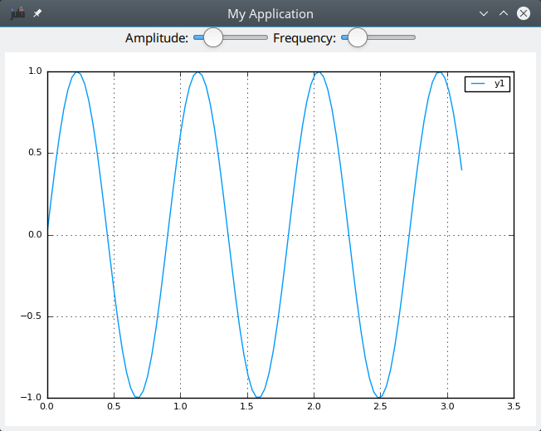This screenshot has width=541, height=431.
Task: Click the −0.5 tick label on the y-axis
Action: 32,316
